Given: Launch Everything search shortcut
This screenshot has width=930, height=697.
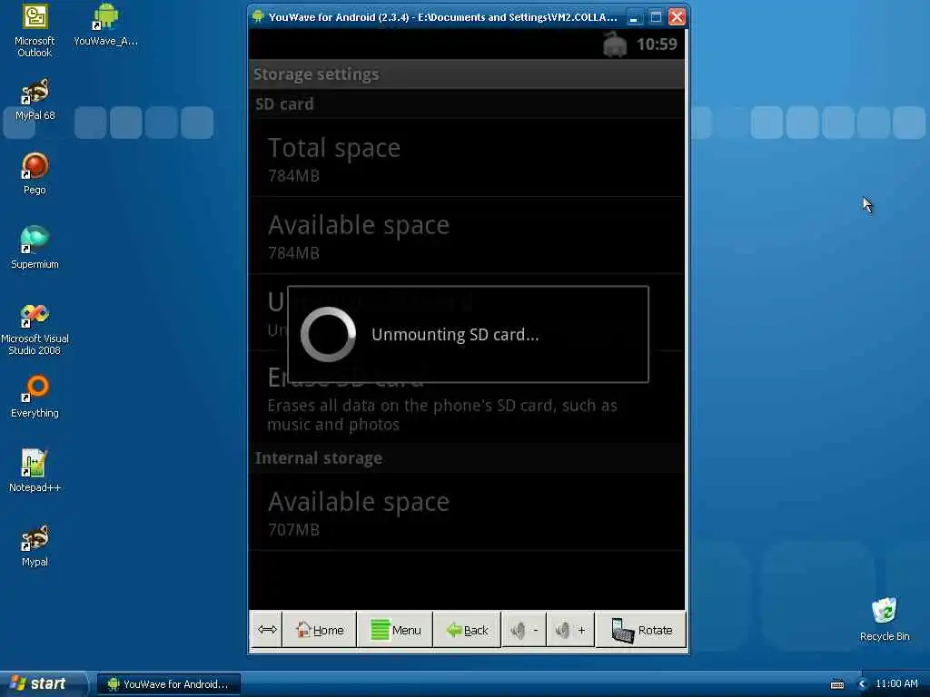Looking at the screenshot, I should coord(35,397).
